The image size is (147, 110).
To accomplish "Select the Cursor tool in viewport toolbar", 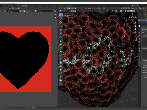I will pyautogui.click(x=61, y=18).
